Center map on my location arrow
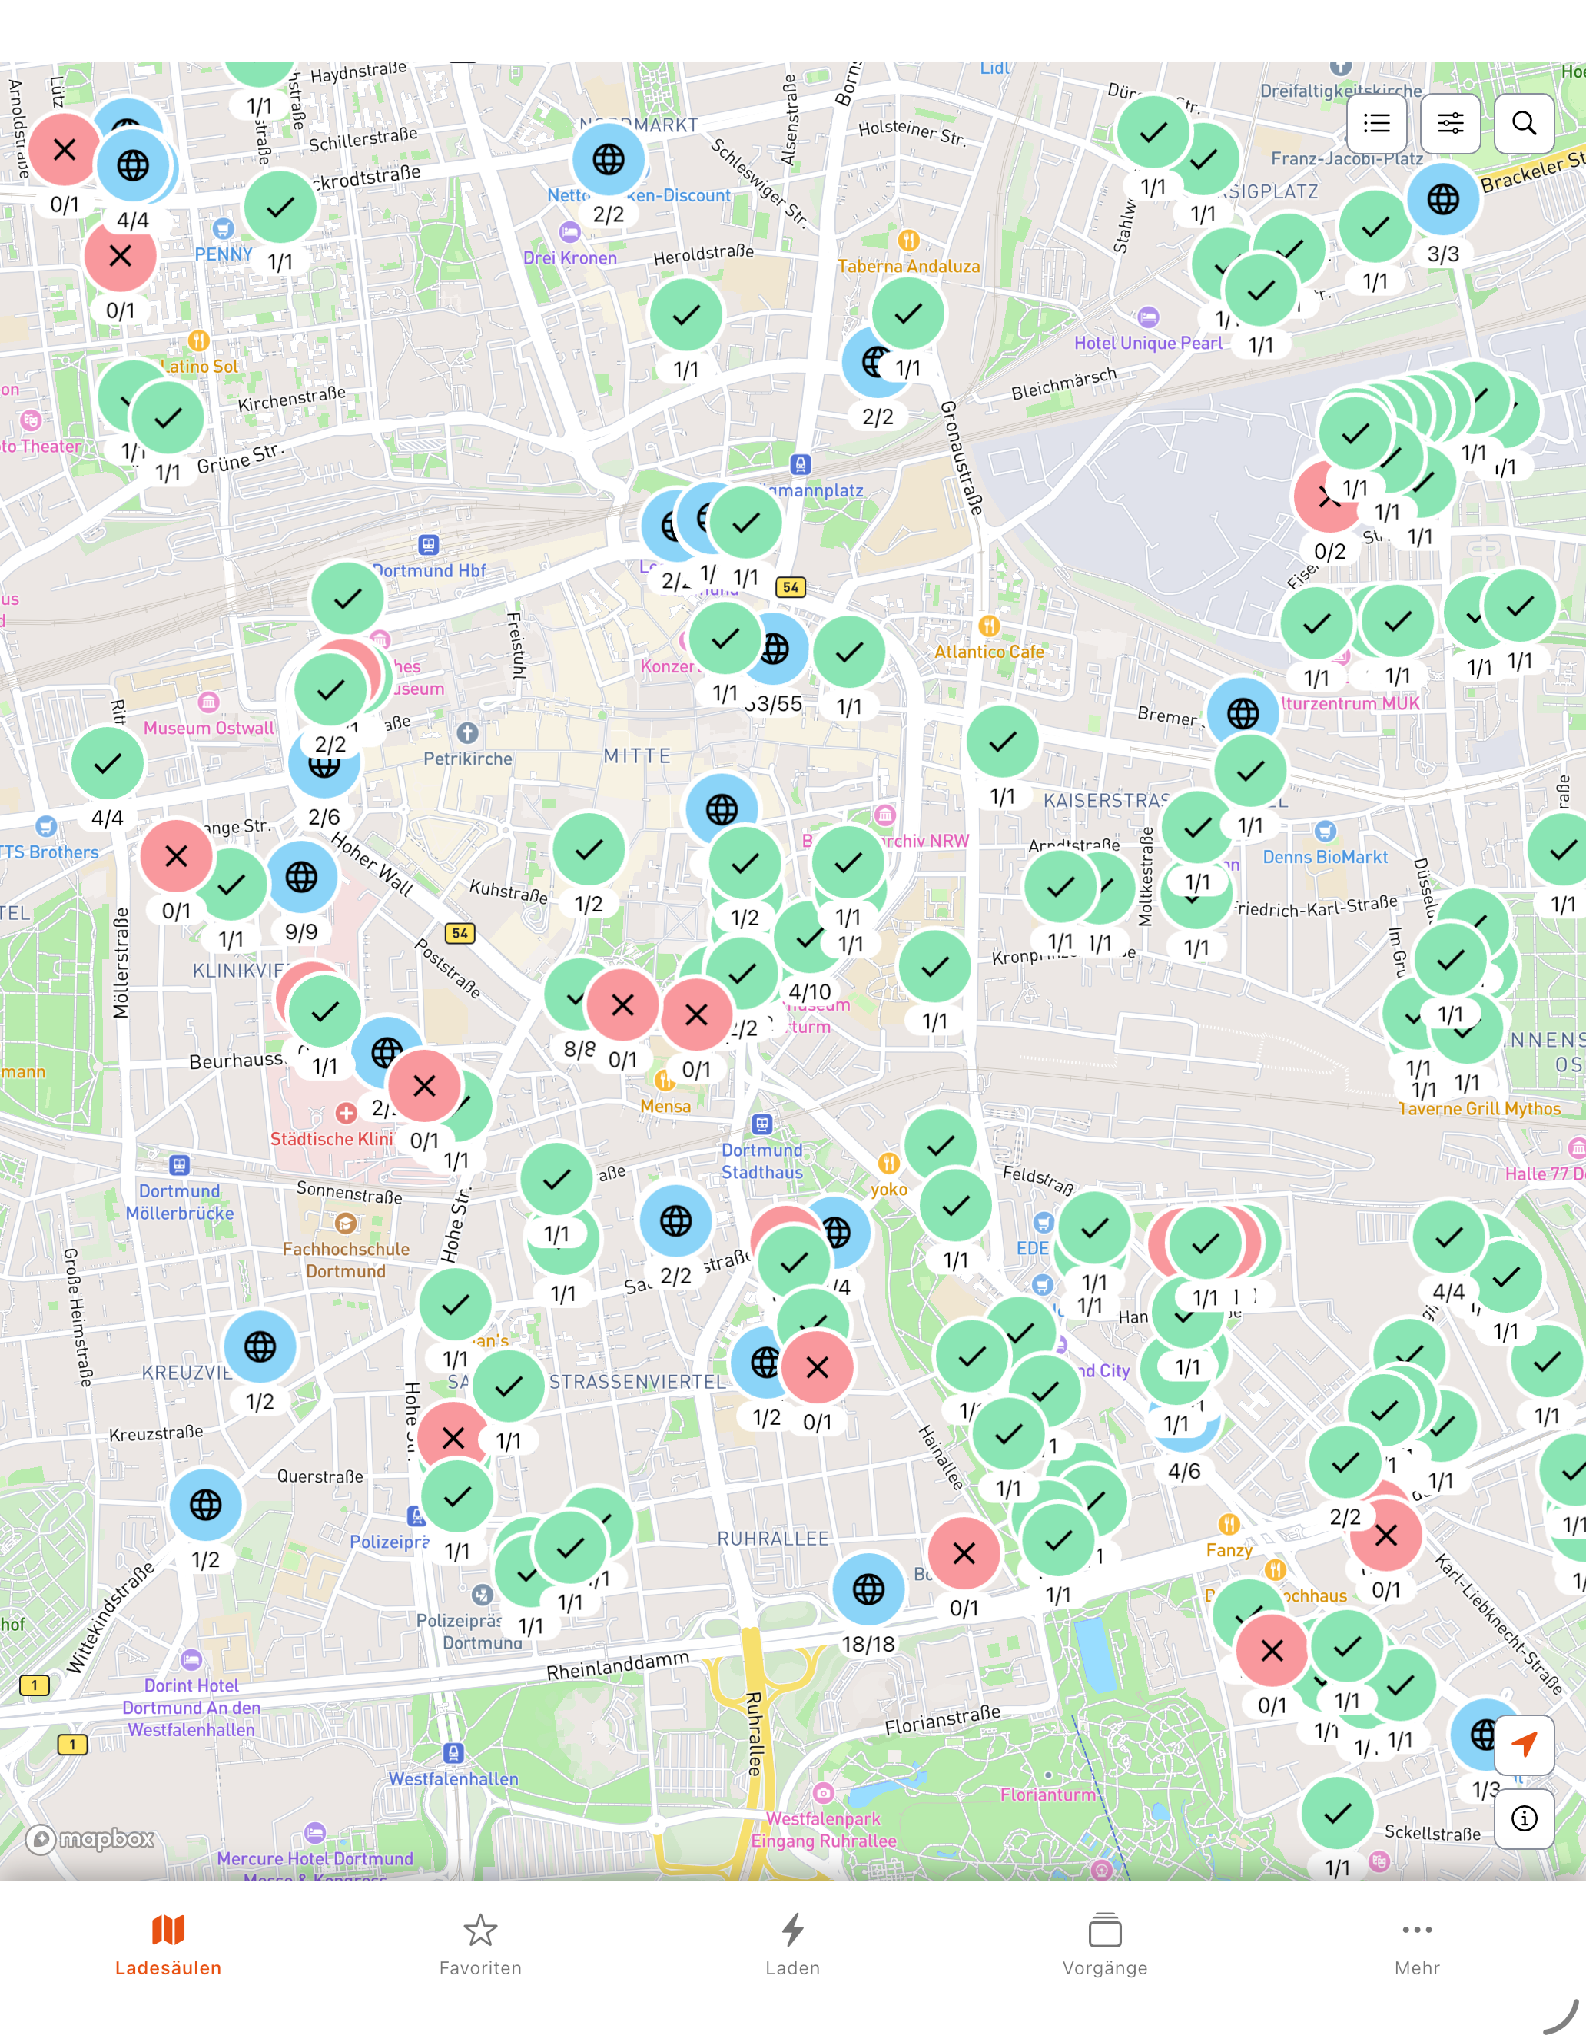The width and height of the screenshot is (1586, 2042). click(x=1524, y=1744)
